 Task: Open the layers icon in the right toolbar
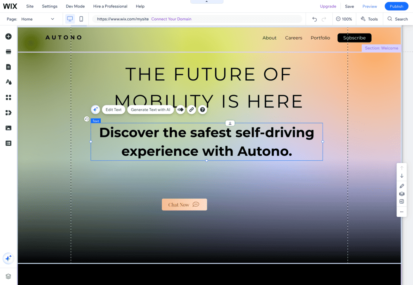coord(401,193)
